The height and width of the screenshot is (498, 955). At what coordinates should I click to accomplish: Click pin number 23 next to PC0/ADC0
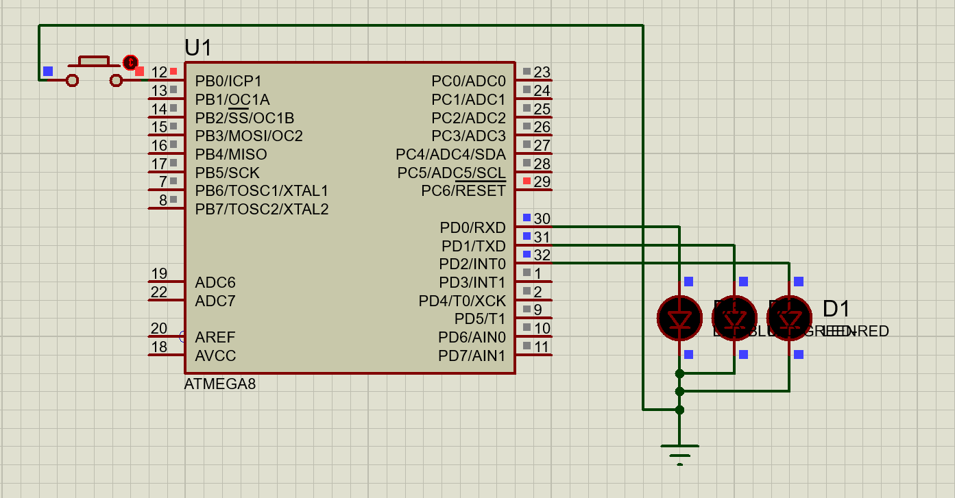[x=542, y=72]
